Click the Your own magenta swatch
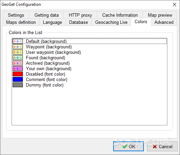This screenshot has height=155, width=180. coord(18,68)
